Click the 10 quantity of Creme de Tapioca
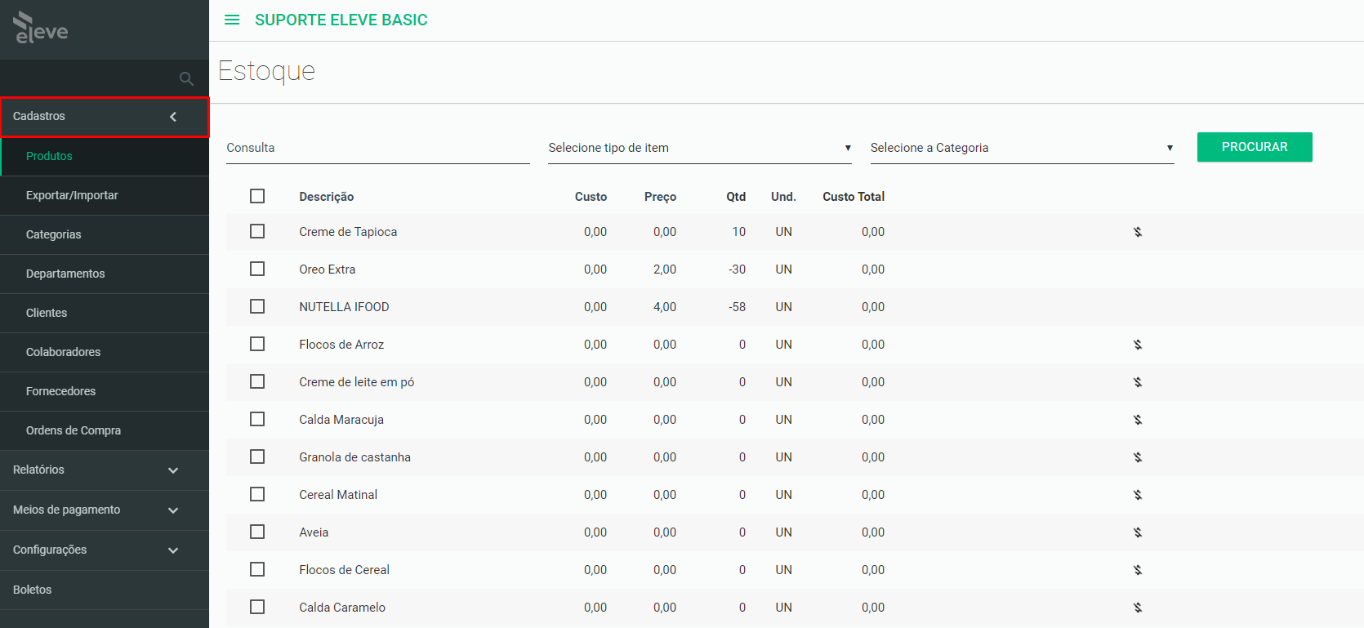The height and width of the screenshot is (628, 1364). pyautogui.click(x=738, y=232)
